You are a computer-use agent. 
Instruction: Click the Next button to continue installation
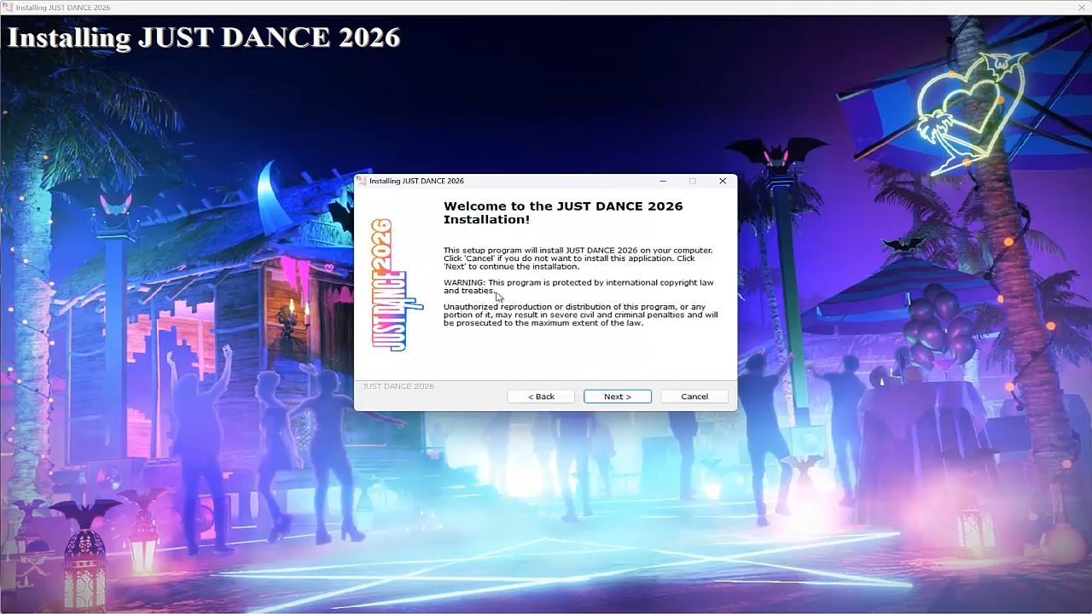(x=617, y=397)
